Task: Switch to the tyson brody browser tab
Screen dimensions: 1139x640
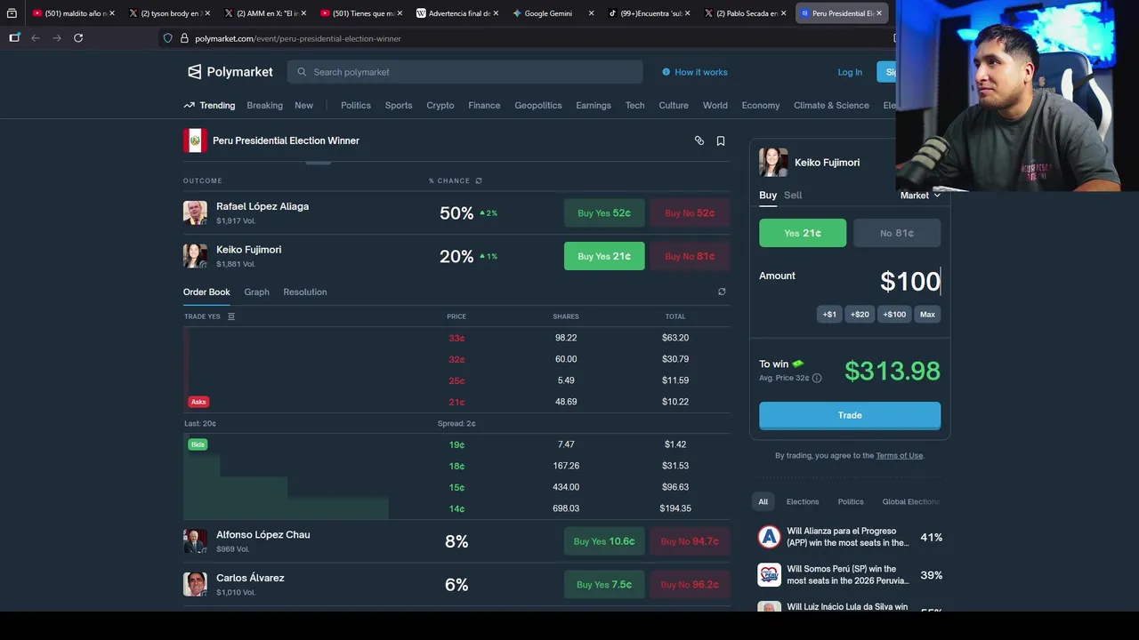Action: (x=169, y=13)
